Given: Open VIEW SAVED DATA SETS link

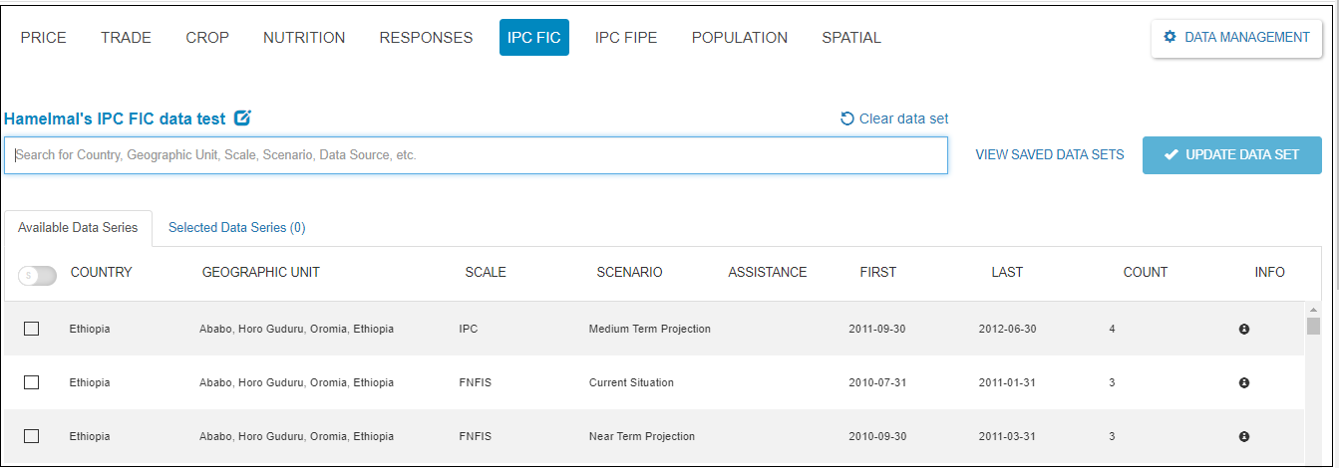Looking at the screenshot, I should (1049, 154).
